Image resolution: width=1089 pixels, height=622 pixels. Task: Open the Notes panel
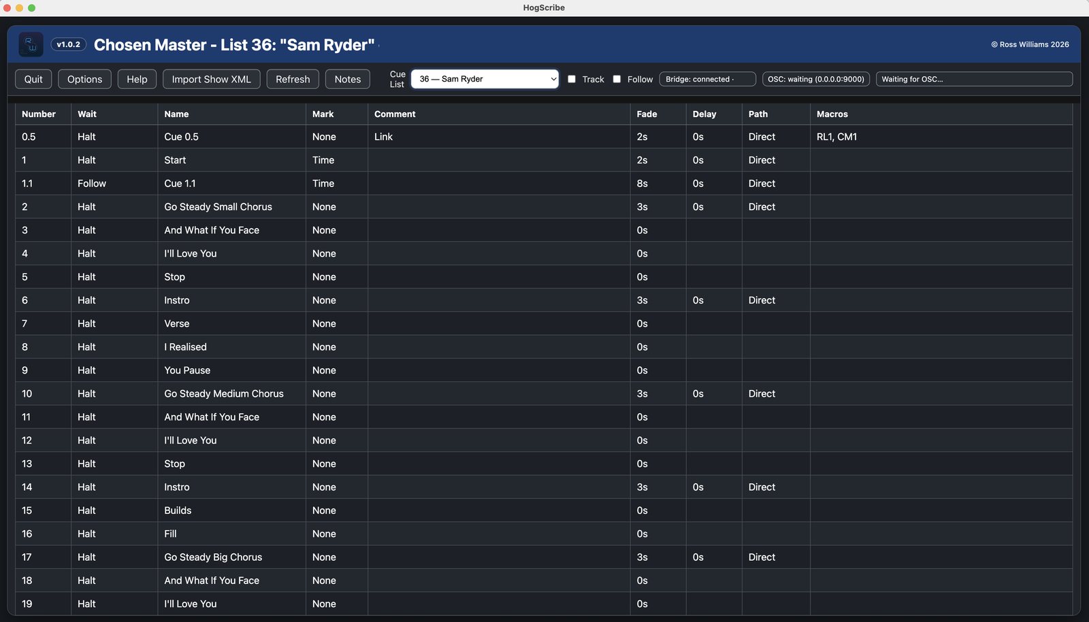pos(348,79)
